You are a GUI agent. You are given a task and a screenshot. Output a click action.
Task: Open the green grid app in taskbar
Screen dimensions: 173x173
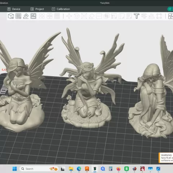127,169
